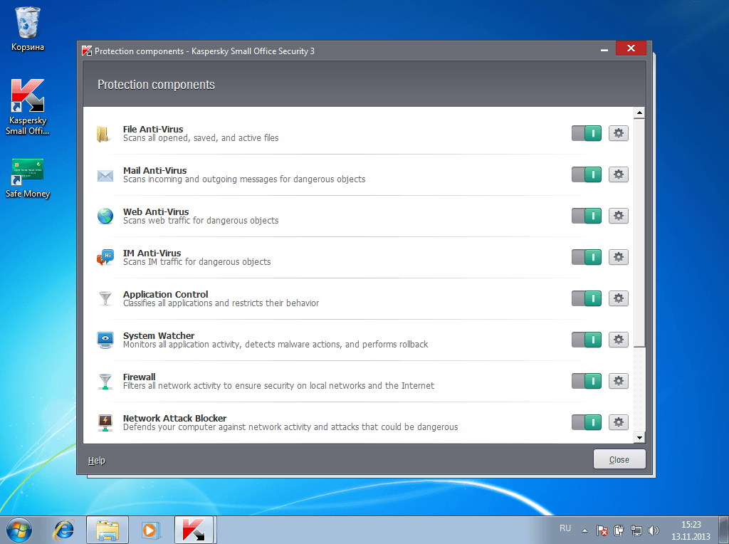The image size is (729, 544).
Task: Open the Windows Start menu
Action: pyautogui.click(x=19, y=530)
